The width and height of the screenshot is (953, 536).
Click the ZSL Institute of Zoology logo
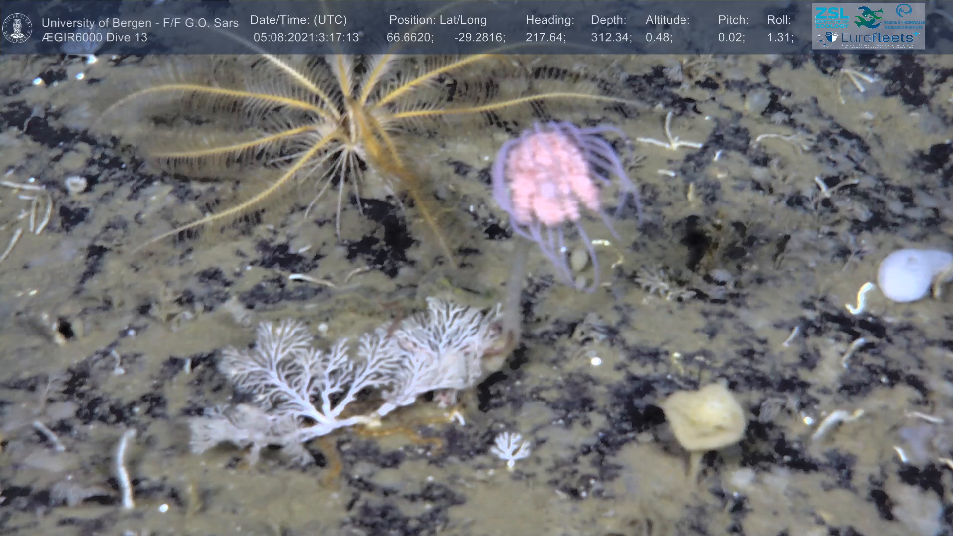831,17
